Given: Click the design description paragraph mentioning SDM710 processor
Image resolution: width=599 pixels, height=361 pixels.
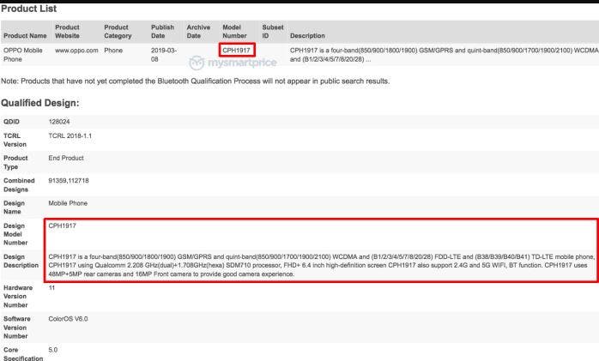Looking at the screenshot, I should (x=322, y=265).
